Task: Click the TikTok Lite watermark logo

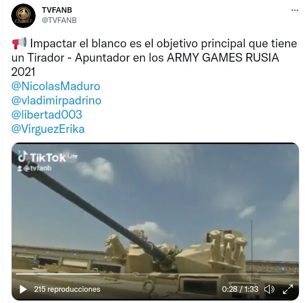Action: [48, 157]
